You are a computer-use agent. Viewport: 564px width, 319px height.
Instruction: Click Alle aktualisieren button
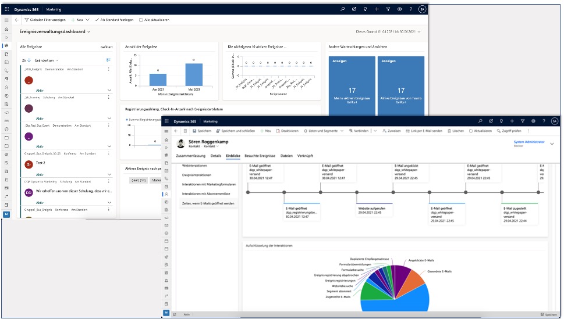[154, 20]
